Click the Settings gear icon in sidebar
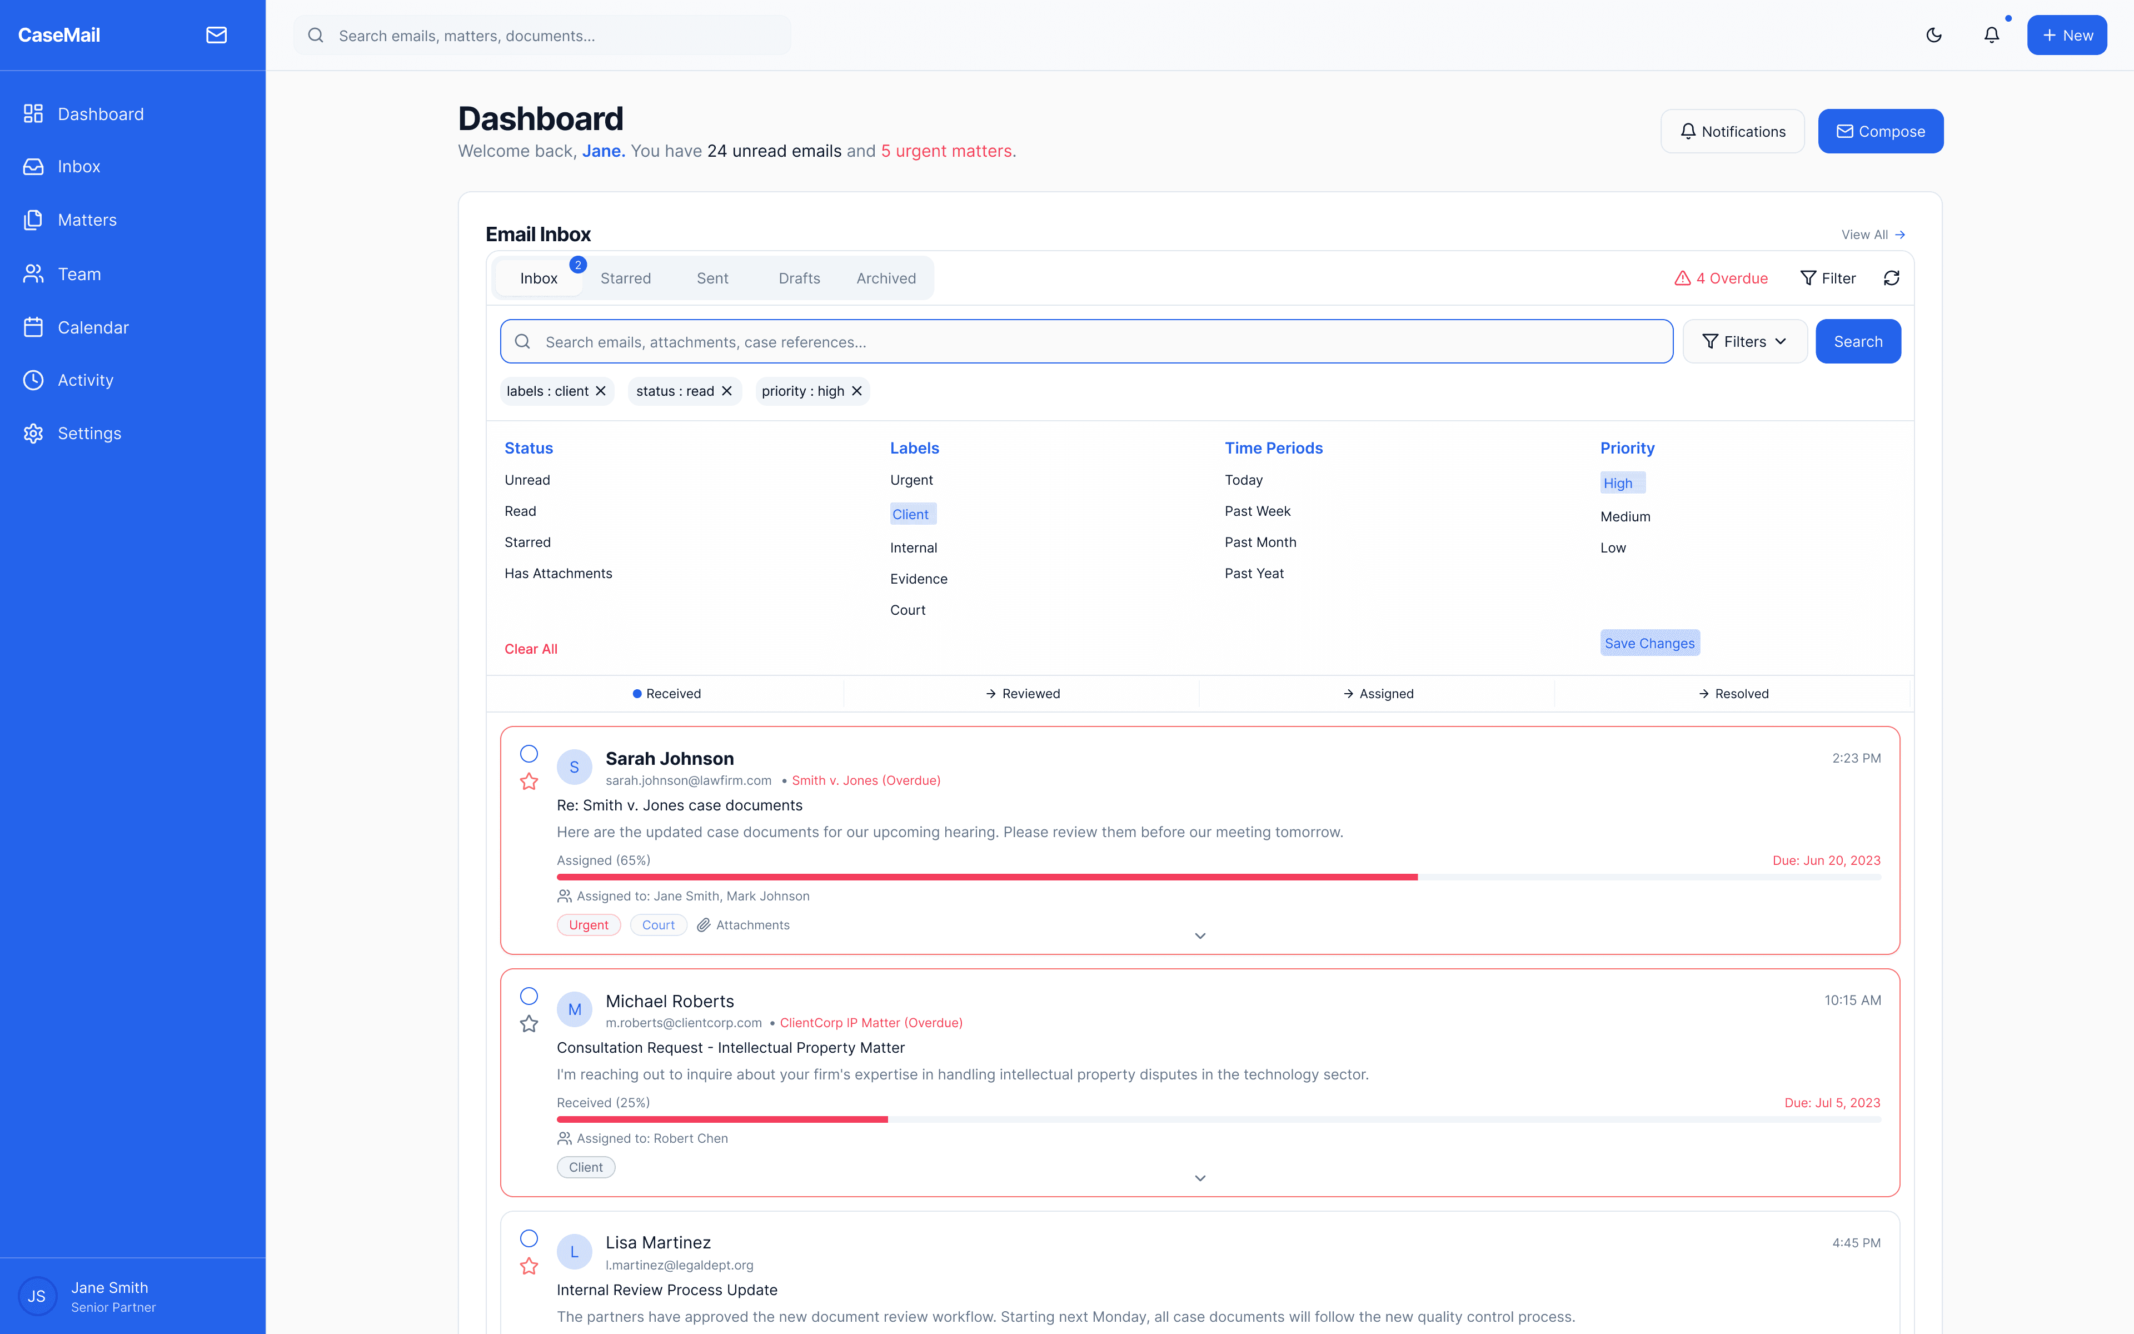Image resolution: width=2134 pixels, height=1334 pixels. pyautogui.click(x=33, y=433)
